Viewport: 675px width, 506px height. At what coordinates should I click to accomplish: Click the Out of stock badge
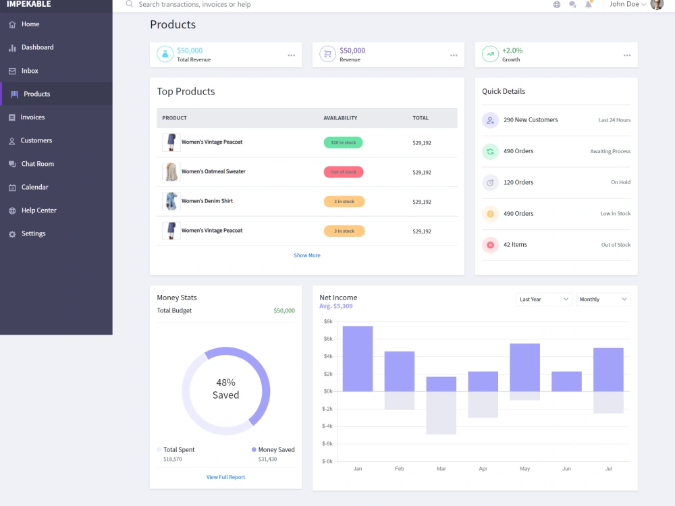click(344, 172)
